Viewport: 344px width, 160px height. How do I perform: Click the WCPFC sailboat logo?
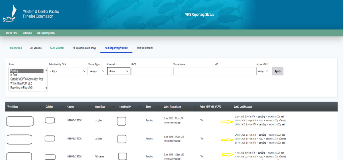10,13
